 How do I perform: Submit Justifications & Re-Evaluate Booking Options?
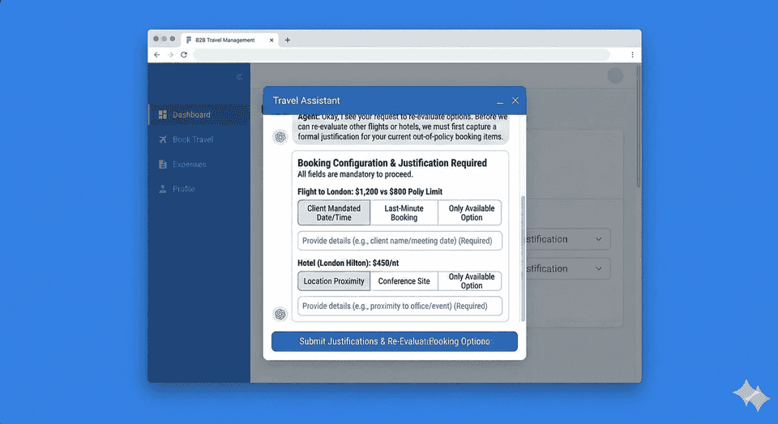pyautogui.click(x=395, y=341)
